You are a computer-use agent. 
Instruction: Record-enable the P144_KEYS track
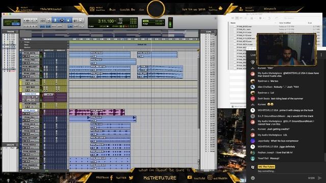(x=23, y=56)
